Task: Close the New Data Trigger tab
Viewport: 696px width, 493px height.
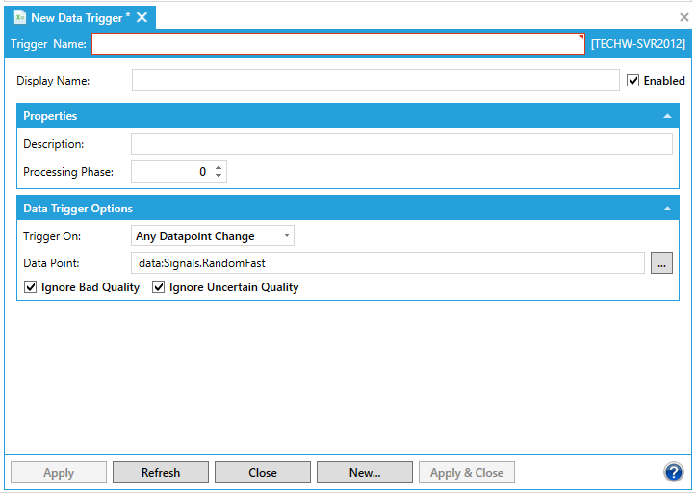Action: pyautogui.click(x=142, y=17)
